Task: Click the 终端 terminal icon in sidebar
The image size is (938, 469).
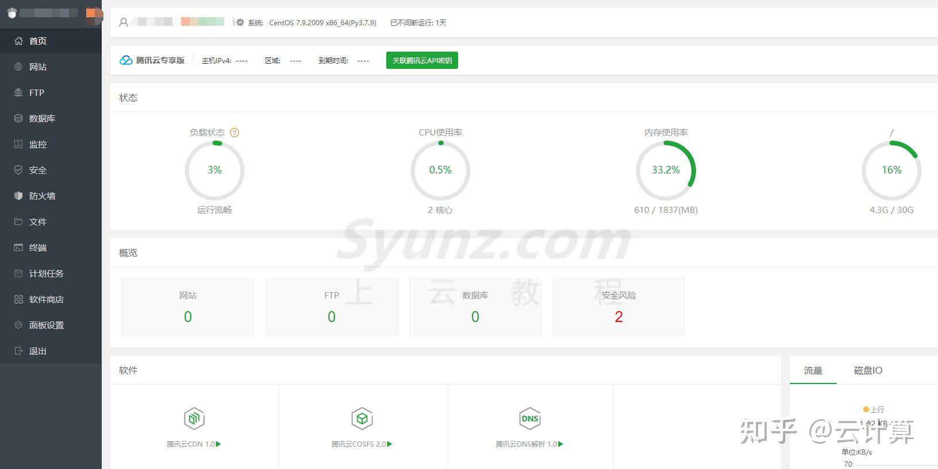Action: [18, 247]
